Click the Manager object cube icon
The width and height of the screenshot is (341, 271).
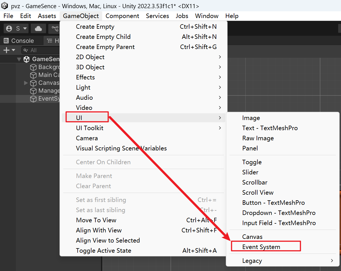tap(34, 91)
